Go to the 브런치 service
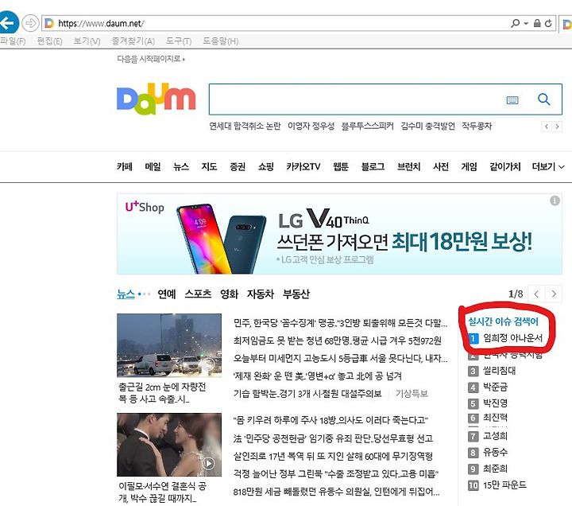Viewport: 572px width, 506px height. click(408, 166)
